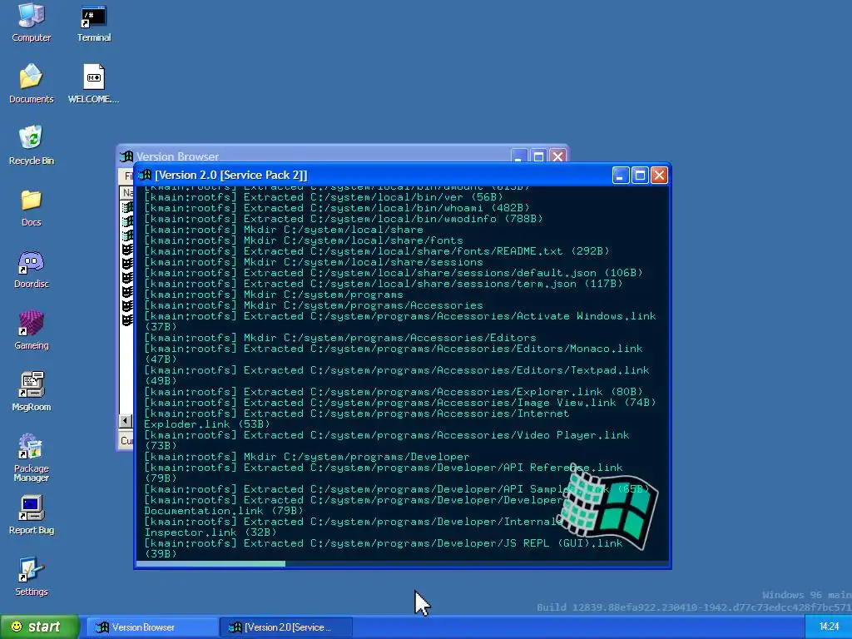Click log line mentioning 'Image View.link (74B)'
The height and width of the screenshot is (639, 852).
pos(399,403)
